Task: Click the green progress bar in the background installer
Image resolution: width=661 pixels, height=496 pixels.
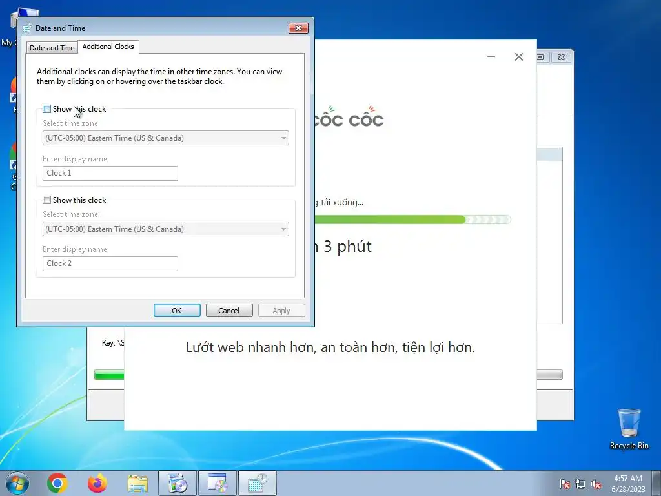Action: (x=109, y=375)
